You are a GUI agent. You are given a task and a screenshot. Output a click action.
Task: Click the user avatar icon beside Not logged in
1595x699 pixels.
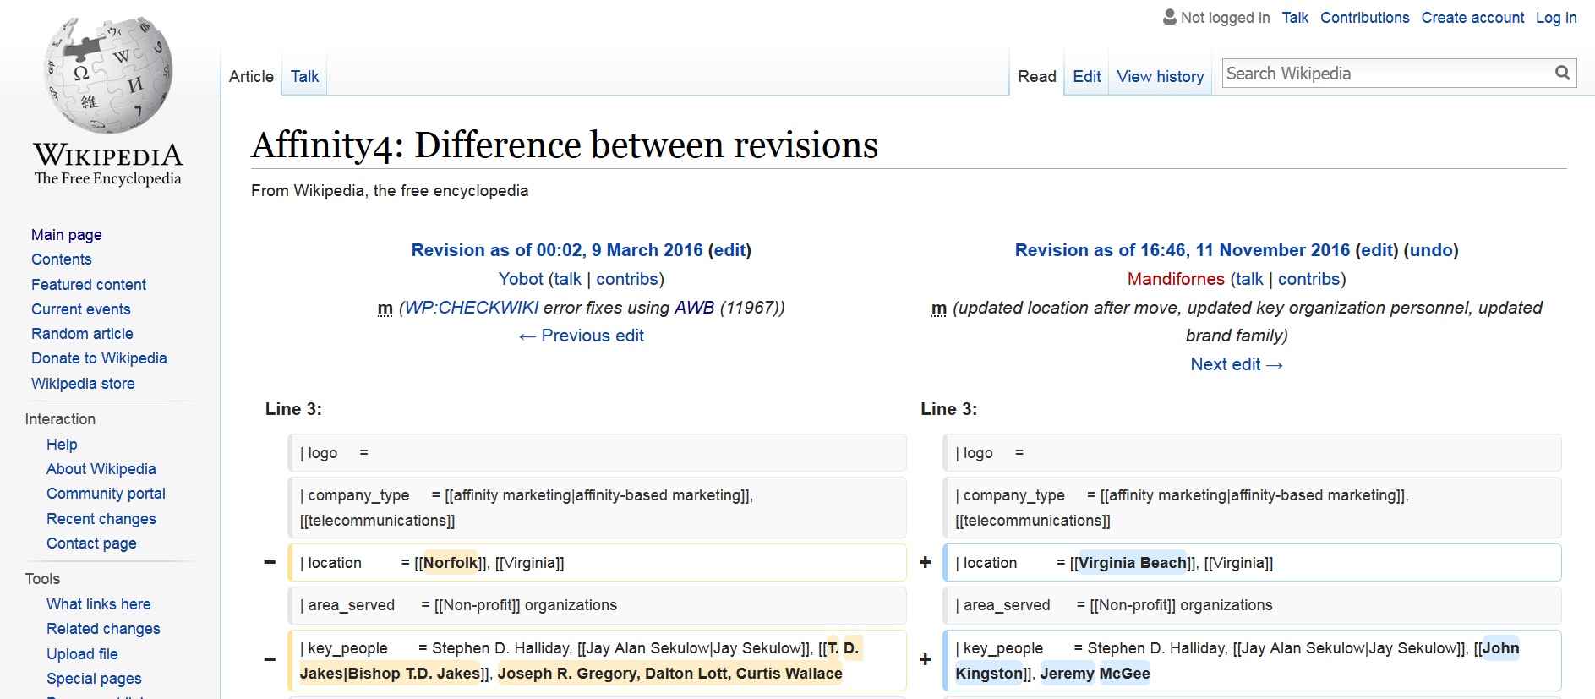point(1169,17)
